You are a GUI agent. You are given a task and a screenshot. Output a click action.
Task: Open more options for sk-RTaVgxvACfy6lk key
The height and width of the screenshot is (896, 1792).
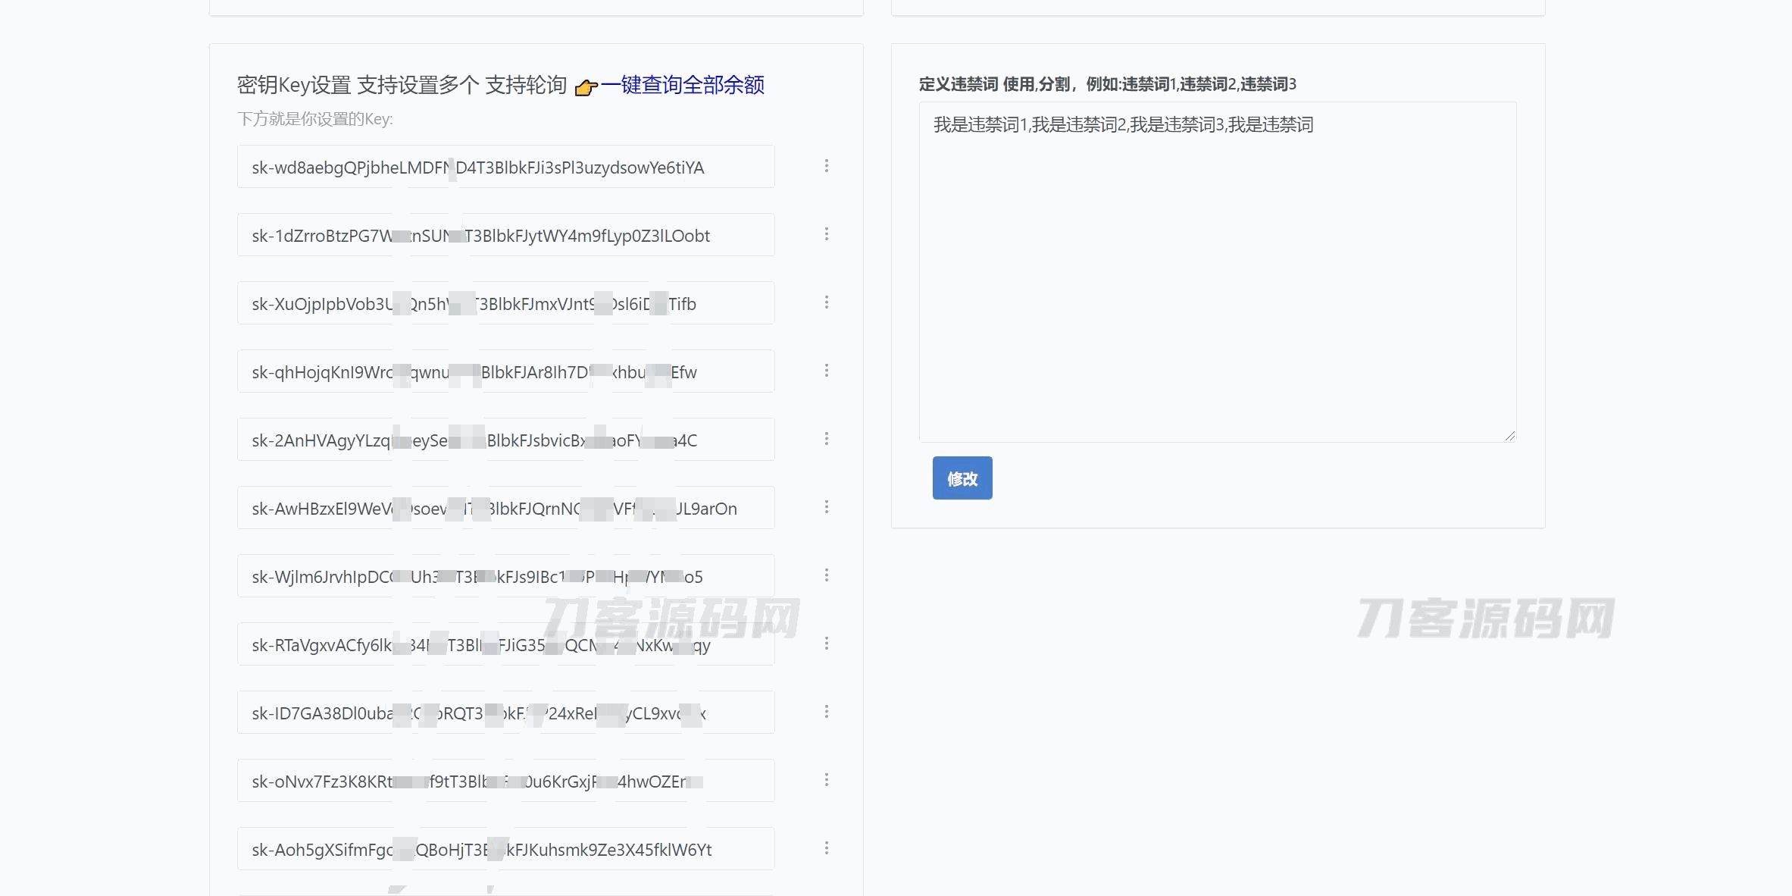826,644
